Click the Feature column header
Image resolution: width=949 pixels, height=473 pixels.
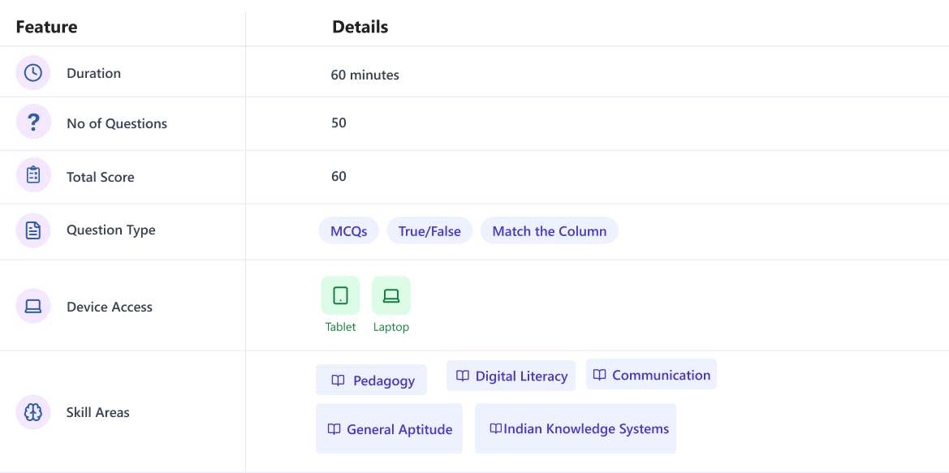[x=47, y=27]
